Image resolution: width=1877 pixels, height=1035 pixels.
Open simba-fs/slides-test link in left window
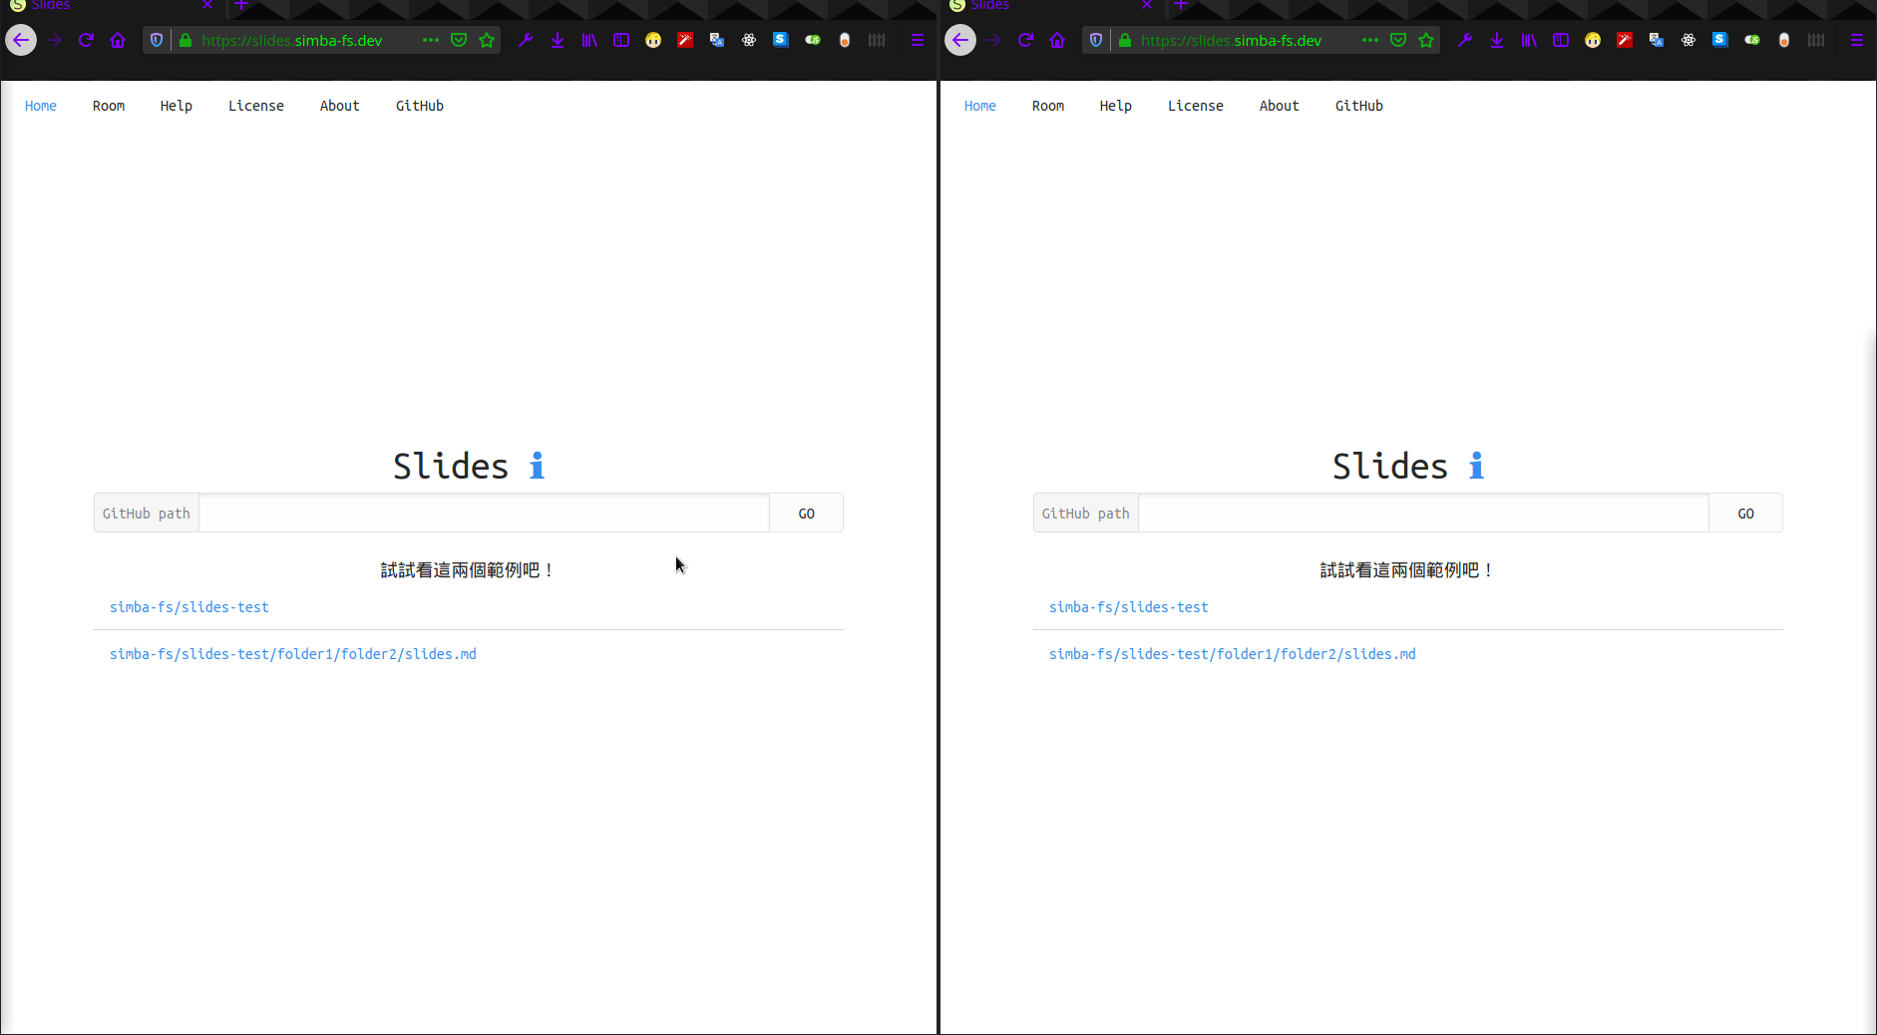click(x=189, y=607)
